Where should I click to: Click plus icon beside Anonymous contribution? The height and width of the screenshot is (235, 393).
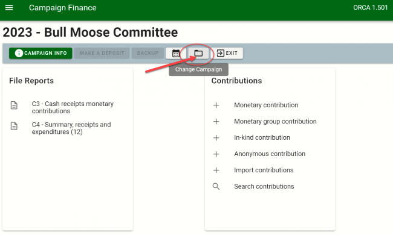[216, 154]
